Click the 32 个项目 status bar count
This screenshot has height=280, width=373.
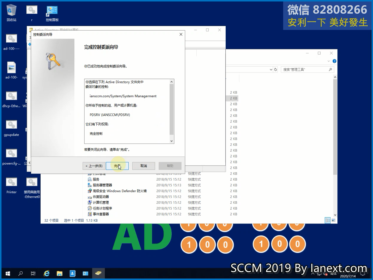51,221
